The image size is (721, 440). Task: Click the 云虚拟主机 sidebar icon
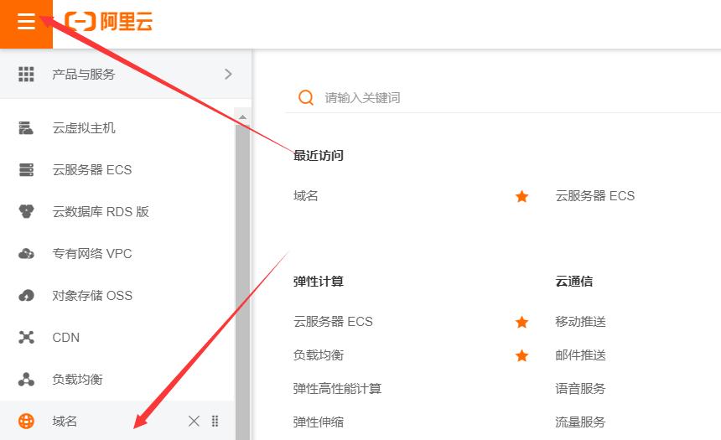point(26,128)
